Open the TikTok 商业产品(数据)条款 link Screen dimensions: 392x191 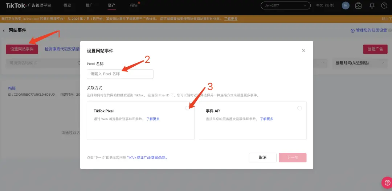pos(147,158)
